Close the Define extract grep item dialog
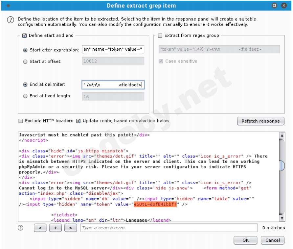The height and width of the screenshot is (249, 293). click(x=284, y=5)
